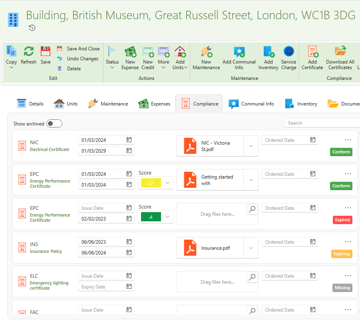
Task: Open calendar for NIC issue date 01/03/2024
Action: tap(129, 140)
